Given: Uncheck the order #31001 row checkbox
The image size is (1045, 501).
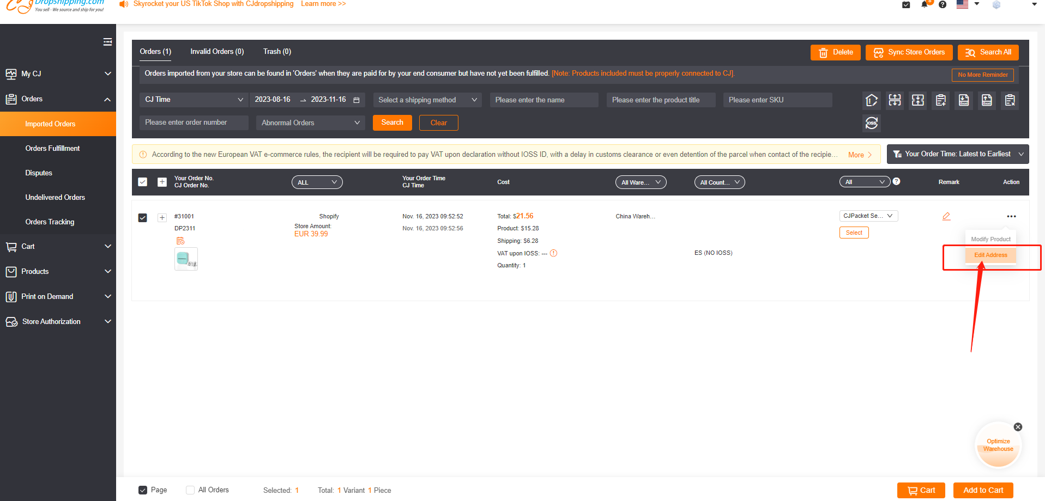Looking at the screenshot, I should (x=142, y=217).
